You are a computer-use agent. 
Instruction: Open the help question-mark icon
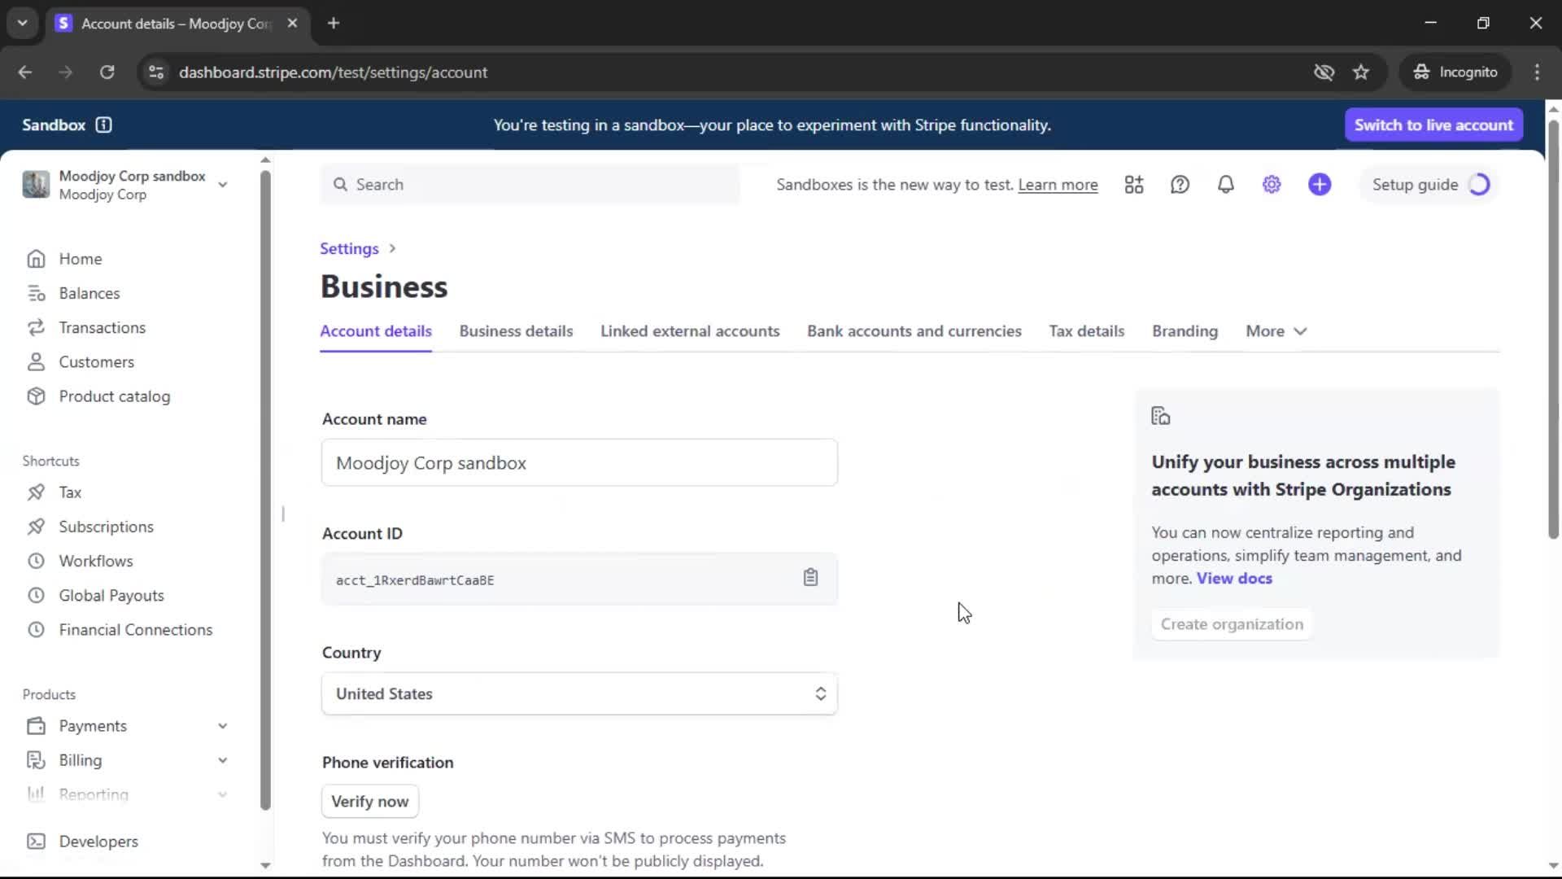coord(1180,185)
